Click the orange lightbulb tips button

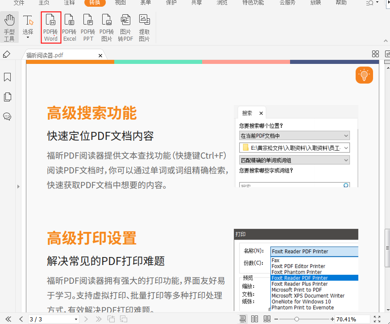coord(364,75)
